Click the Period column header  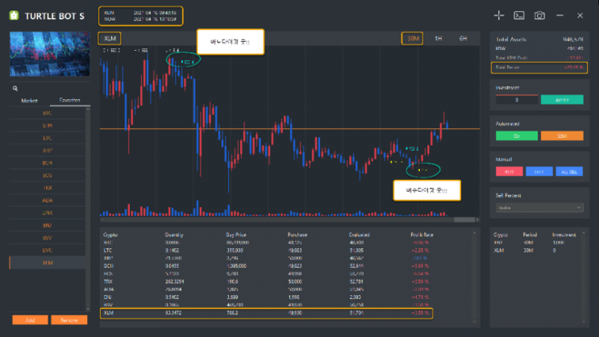coord(530,235)
